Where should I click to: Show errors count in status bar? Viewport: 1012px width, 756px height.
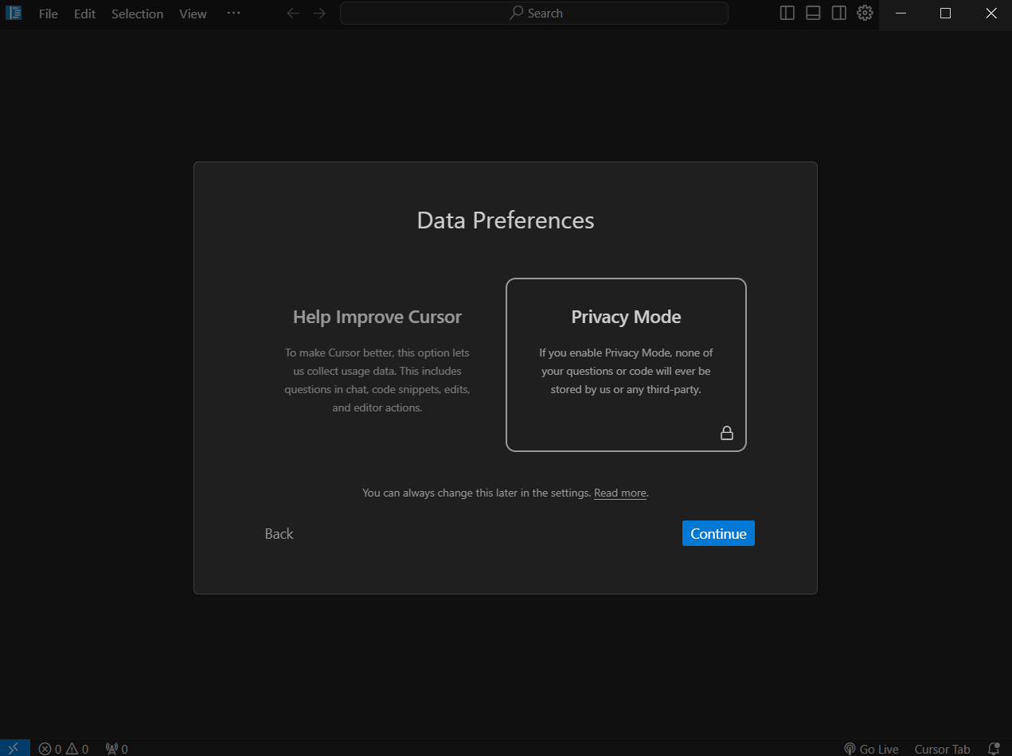tap(50, 749)
